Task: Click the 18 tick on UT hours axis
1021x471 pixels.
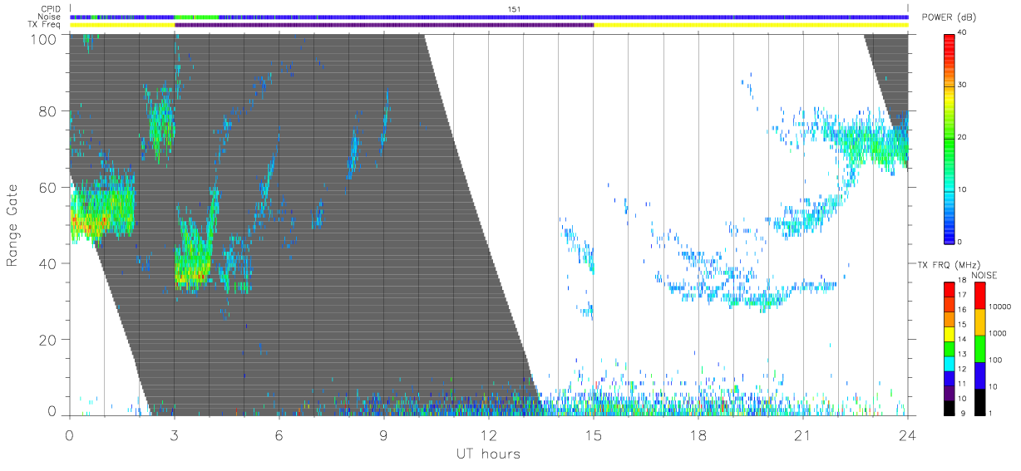Action: (698, 434)
